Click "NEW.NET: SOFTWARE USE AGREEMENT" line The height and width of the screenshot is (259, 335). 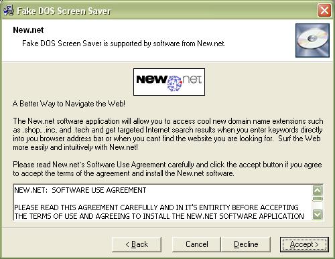click(80, 190)
